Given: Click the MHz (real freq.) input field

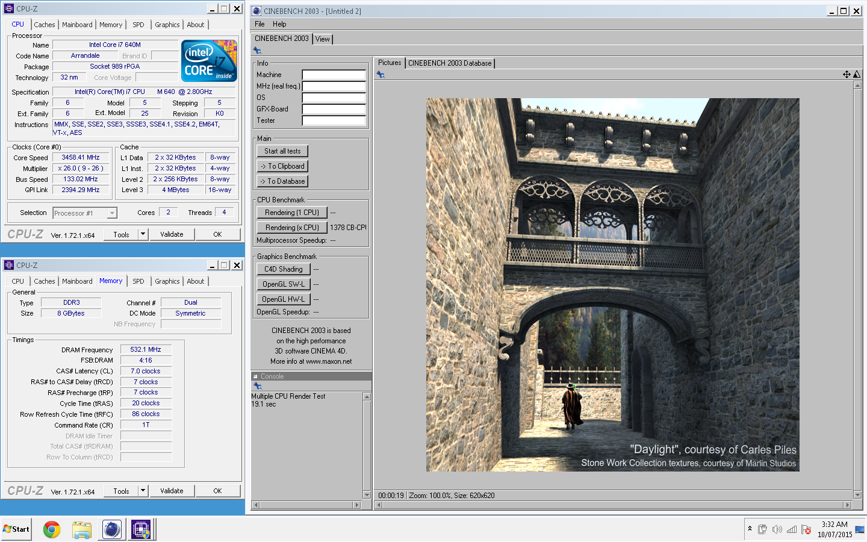Looking at the screenshot, I should coord(334,87).
